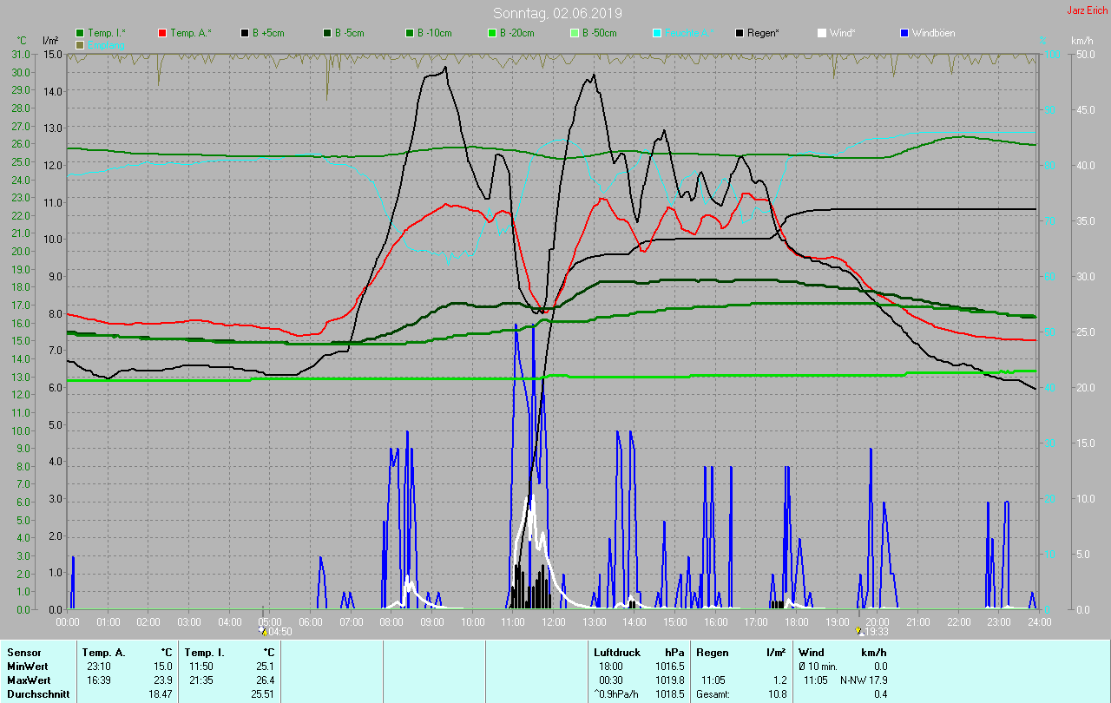Click the sunrise marker at 04:50

264,631
